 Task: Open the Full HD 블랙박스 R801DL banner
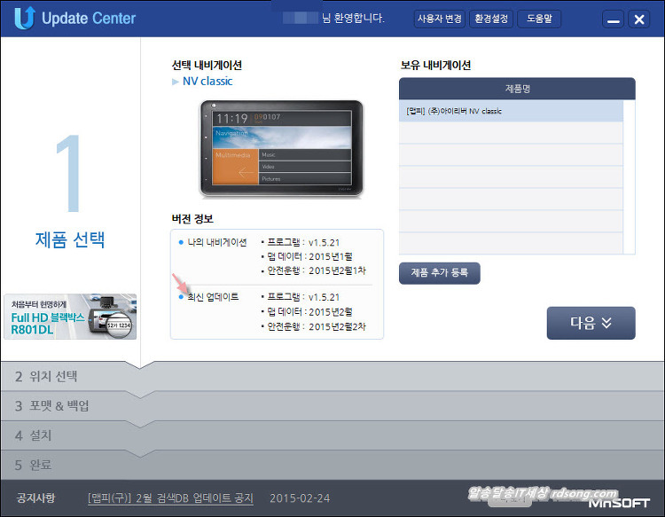point(70,317)
